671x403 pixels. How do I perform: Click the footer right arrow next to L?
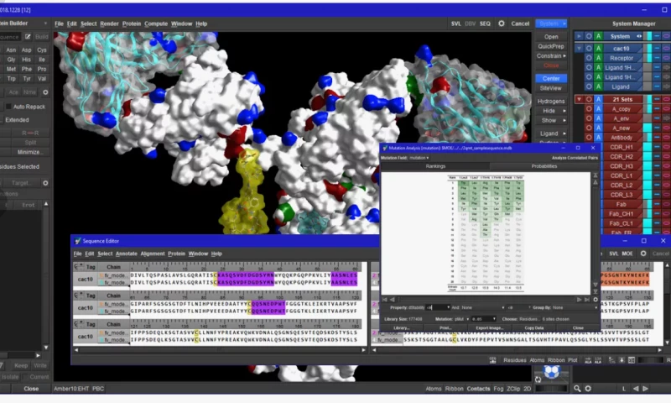coord(645,389)
